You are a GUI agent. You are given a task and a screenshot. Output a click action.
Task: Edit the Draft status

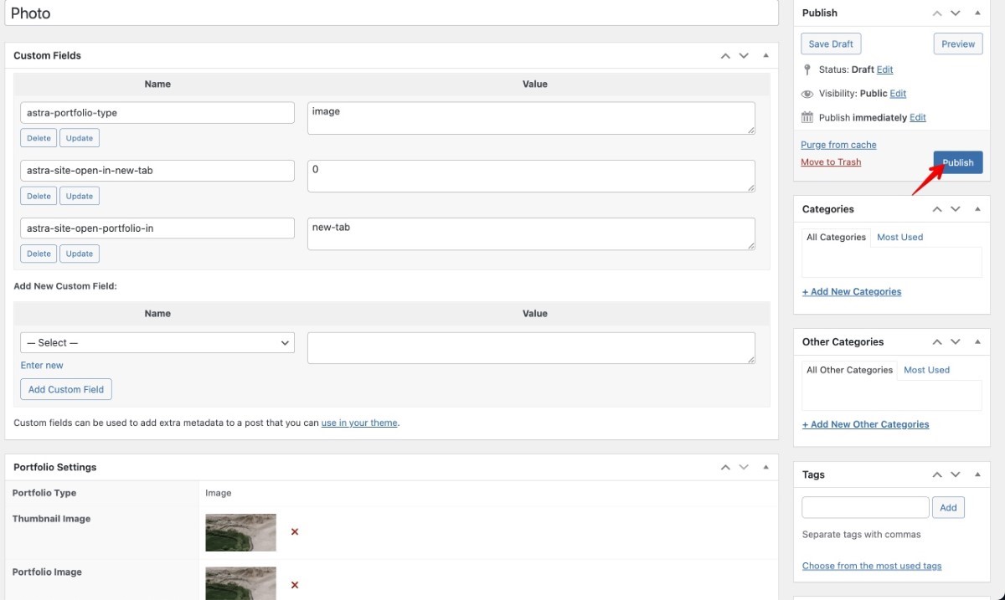[884, 69]
